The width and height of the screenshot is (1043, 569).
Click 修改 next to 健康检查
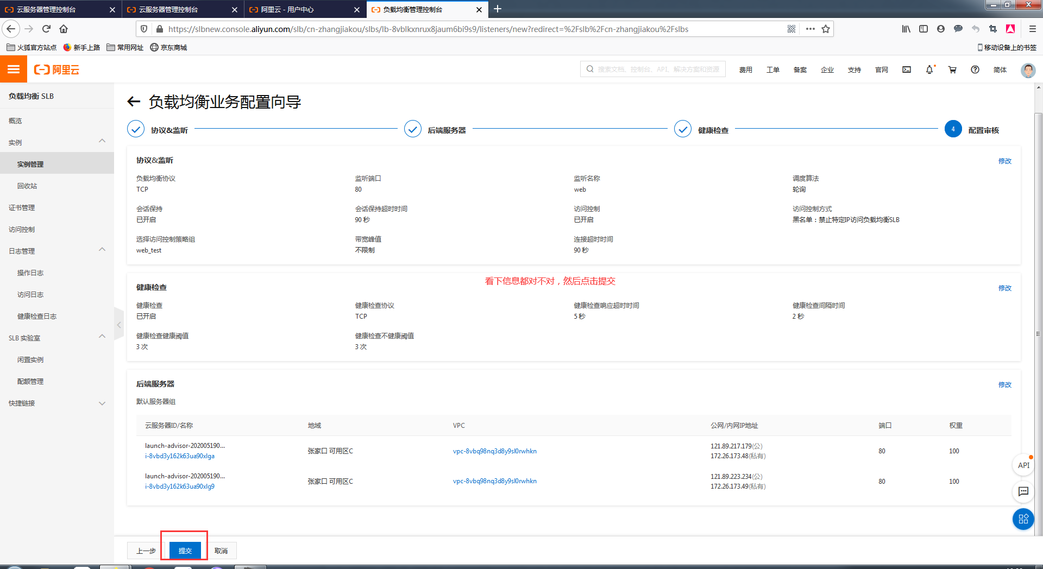(x=1004, y=288)
